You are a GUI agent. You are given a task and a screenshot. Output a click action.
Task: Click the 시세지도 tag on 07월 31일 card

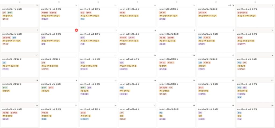(x=162, y=19)
